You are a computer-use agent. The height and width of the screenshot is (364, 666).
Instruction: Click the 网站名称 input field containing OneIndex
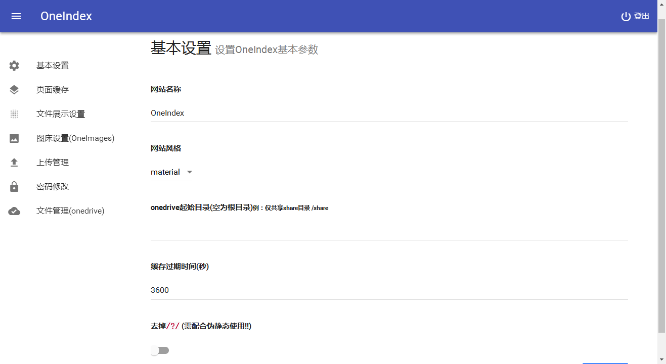[389, 113]
